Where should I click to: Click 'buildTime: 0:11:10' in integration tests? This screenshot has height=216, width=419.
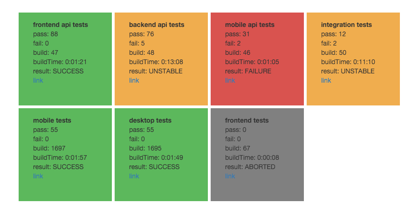pos(348,62)
